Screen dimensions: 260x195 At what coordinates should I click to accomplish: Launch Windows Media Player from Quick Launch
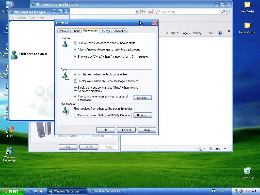pos(41,191)
